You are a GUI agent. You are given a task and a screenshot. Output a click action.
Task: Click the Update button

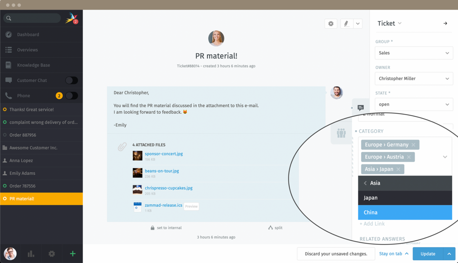[x=428, y=254]
